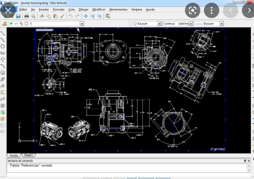
Task: Select the Circle drawing tool
Action: click(x=3, y=46)
